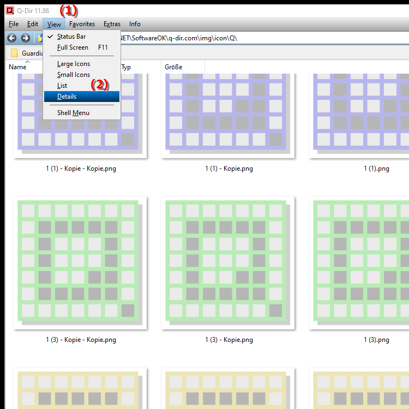
Task: Open the Edit menu
Action: [33, 24]
